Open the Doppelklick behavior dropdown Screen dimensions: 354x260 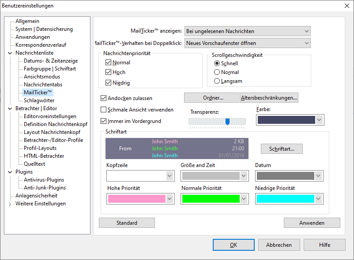point(248,43)
